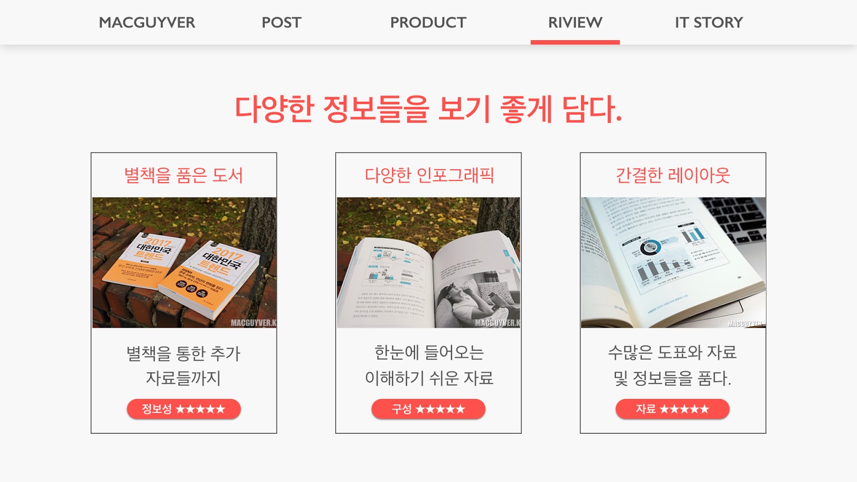The image size is (857, 482).
Task: Open the book with bar charts photo
Action: [673, 262]
